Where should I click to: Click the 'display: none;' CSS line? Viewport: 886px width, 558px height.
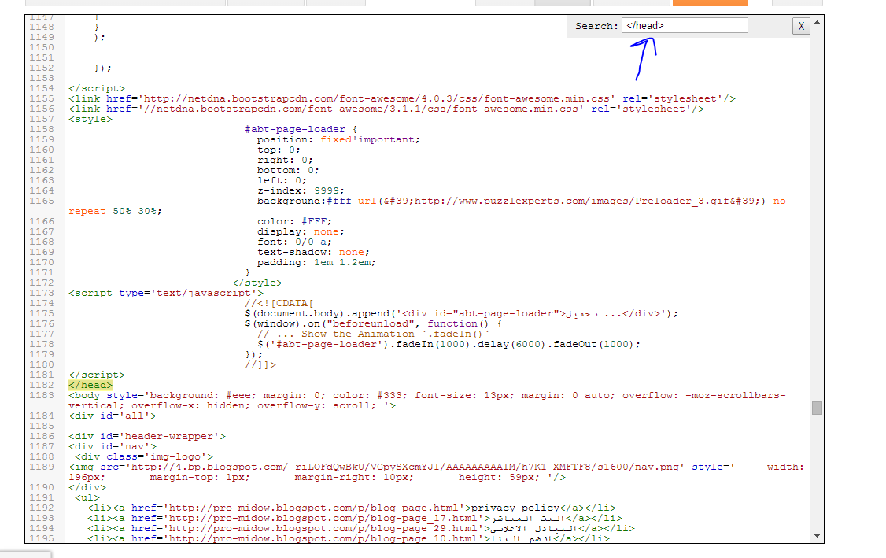301,232
